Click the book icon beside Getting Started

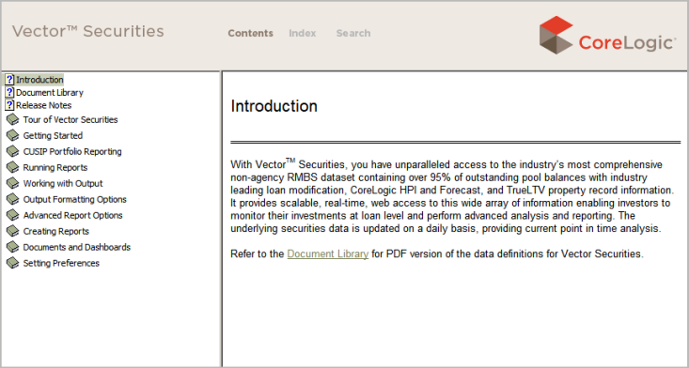coord(13,135)
